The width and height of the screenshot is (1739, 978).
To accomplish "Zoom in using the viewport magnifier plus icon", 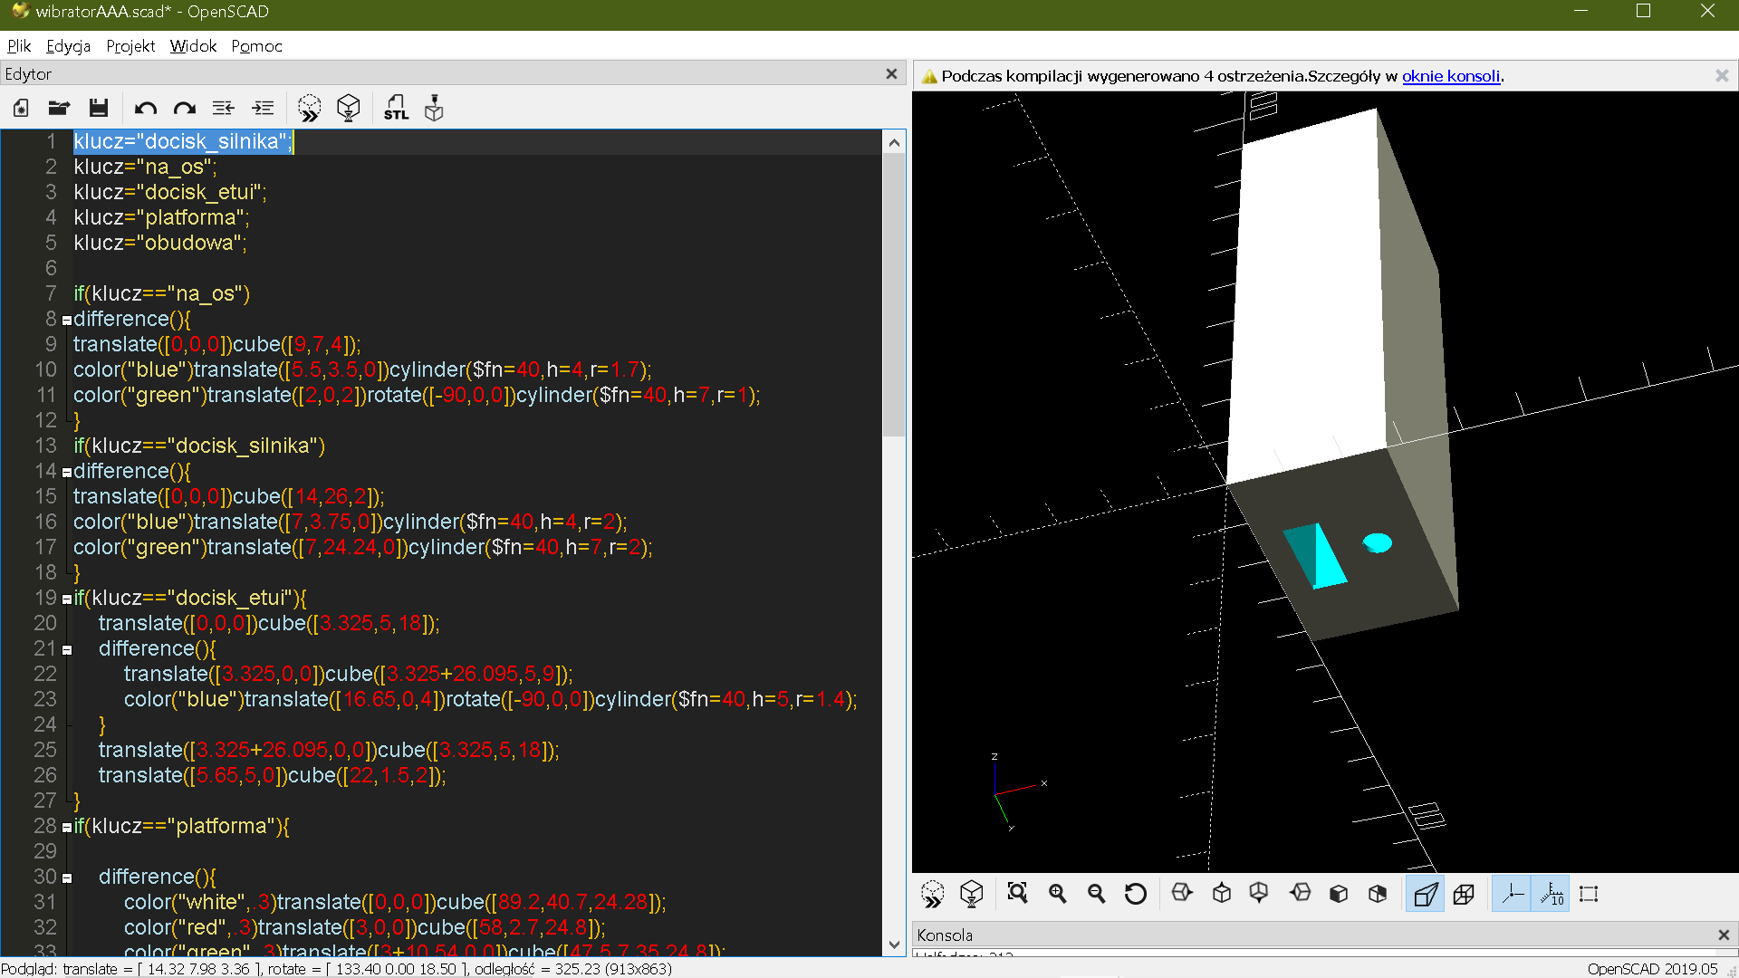I will [1057, 894].
